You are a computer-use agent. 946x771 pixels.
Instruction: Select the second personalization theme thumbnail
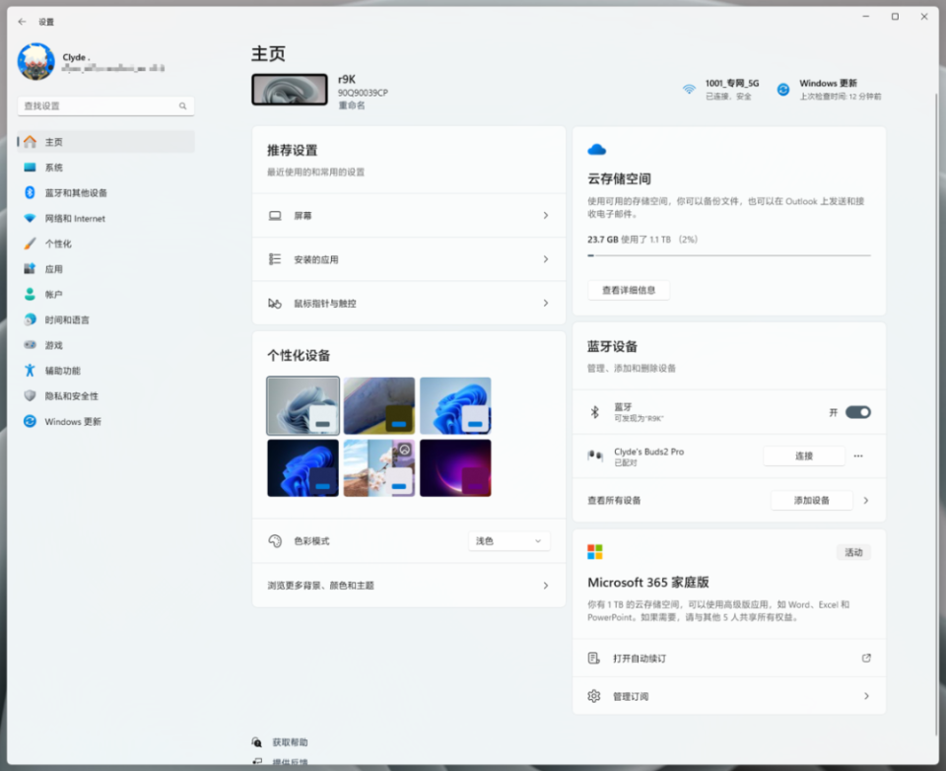[x=379, y=407]
